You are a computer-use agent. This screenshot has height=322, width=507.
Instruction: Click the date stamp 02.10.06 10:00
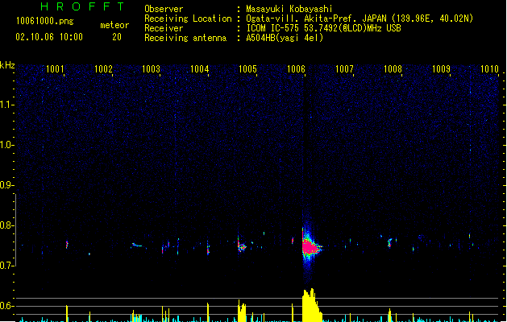click(x=49, y=37)
